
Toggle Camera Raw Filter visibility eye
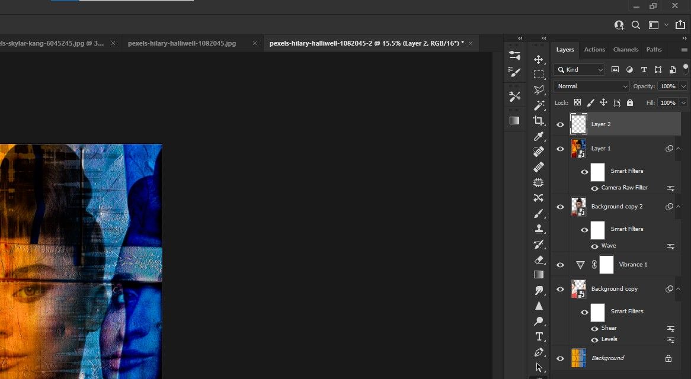[594, 188]
